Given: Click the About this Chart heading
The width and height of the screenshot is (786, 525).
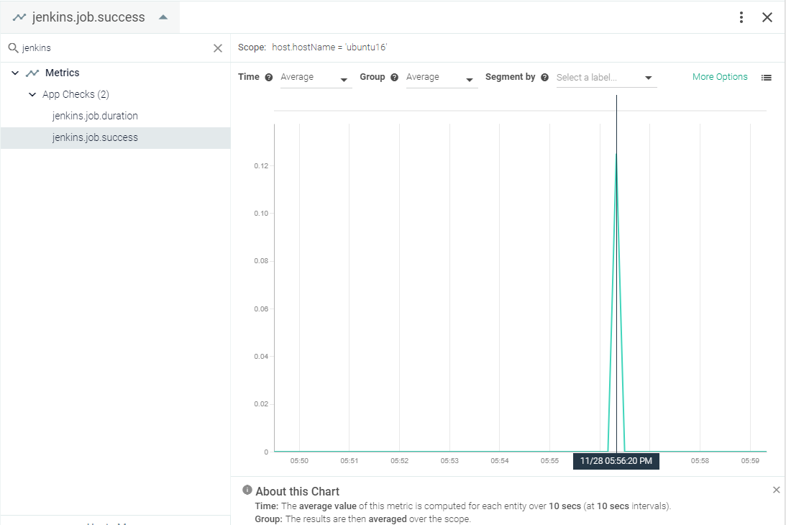Looking at the screenshot, I should pos(297,491).
